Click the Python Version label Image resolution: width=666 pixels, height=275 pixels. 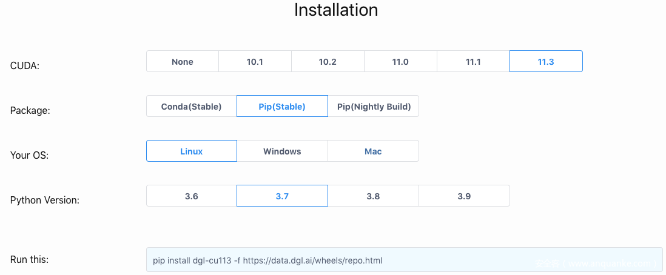pyautogui.click(x=45, y=200)
